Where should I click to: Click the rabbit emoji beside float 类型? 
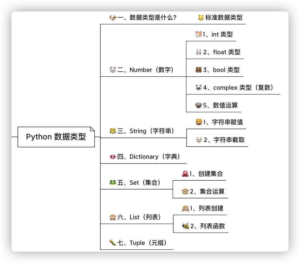(x=199, y=52)
